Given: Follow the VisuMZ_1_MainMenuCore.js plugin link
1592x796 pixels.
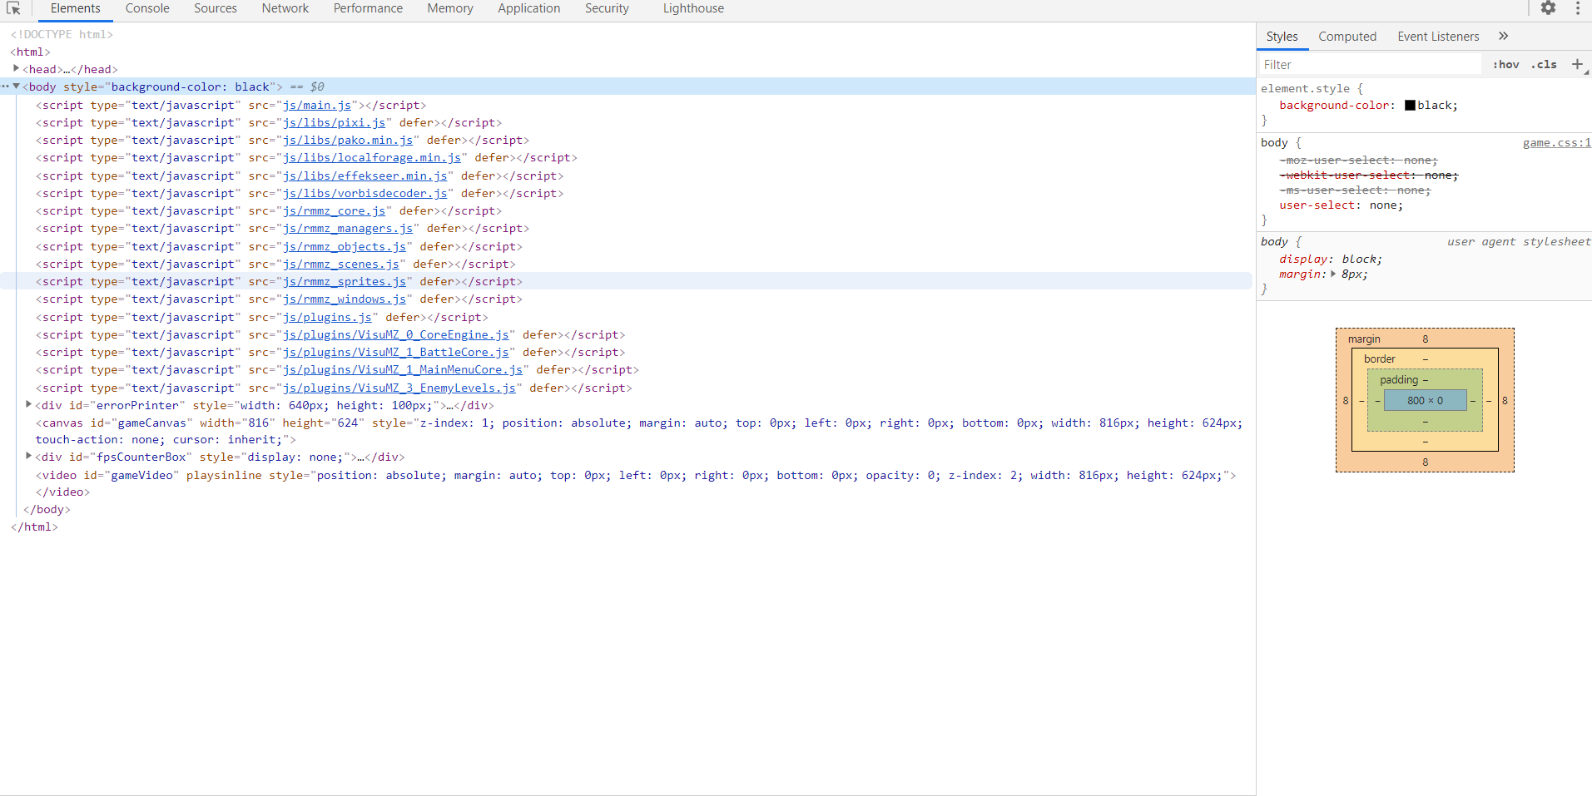Looking at the screenshot, I should point(403,369).
